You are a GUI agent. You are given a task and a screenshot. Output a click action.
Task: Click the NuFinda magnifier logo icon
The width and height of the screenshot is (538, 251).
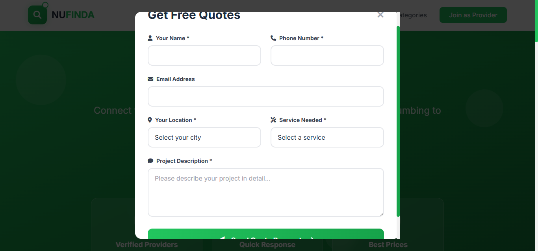(37, 15)
